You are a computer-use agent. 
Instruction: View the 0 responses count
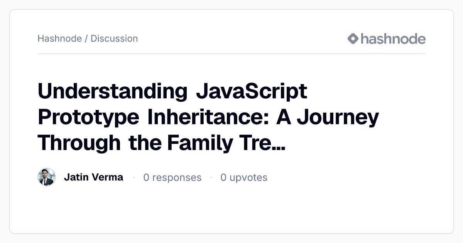tap(172, 177)
